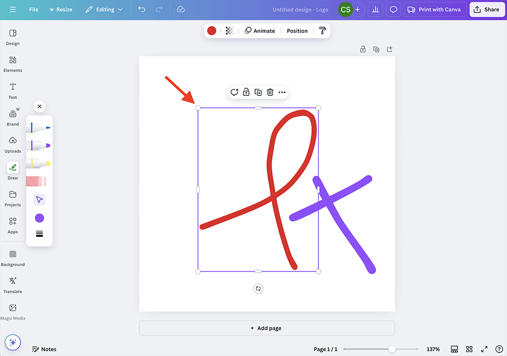
Task: Open the comments speech bubble
Action: click(393, 9)
